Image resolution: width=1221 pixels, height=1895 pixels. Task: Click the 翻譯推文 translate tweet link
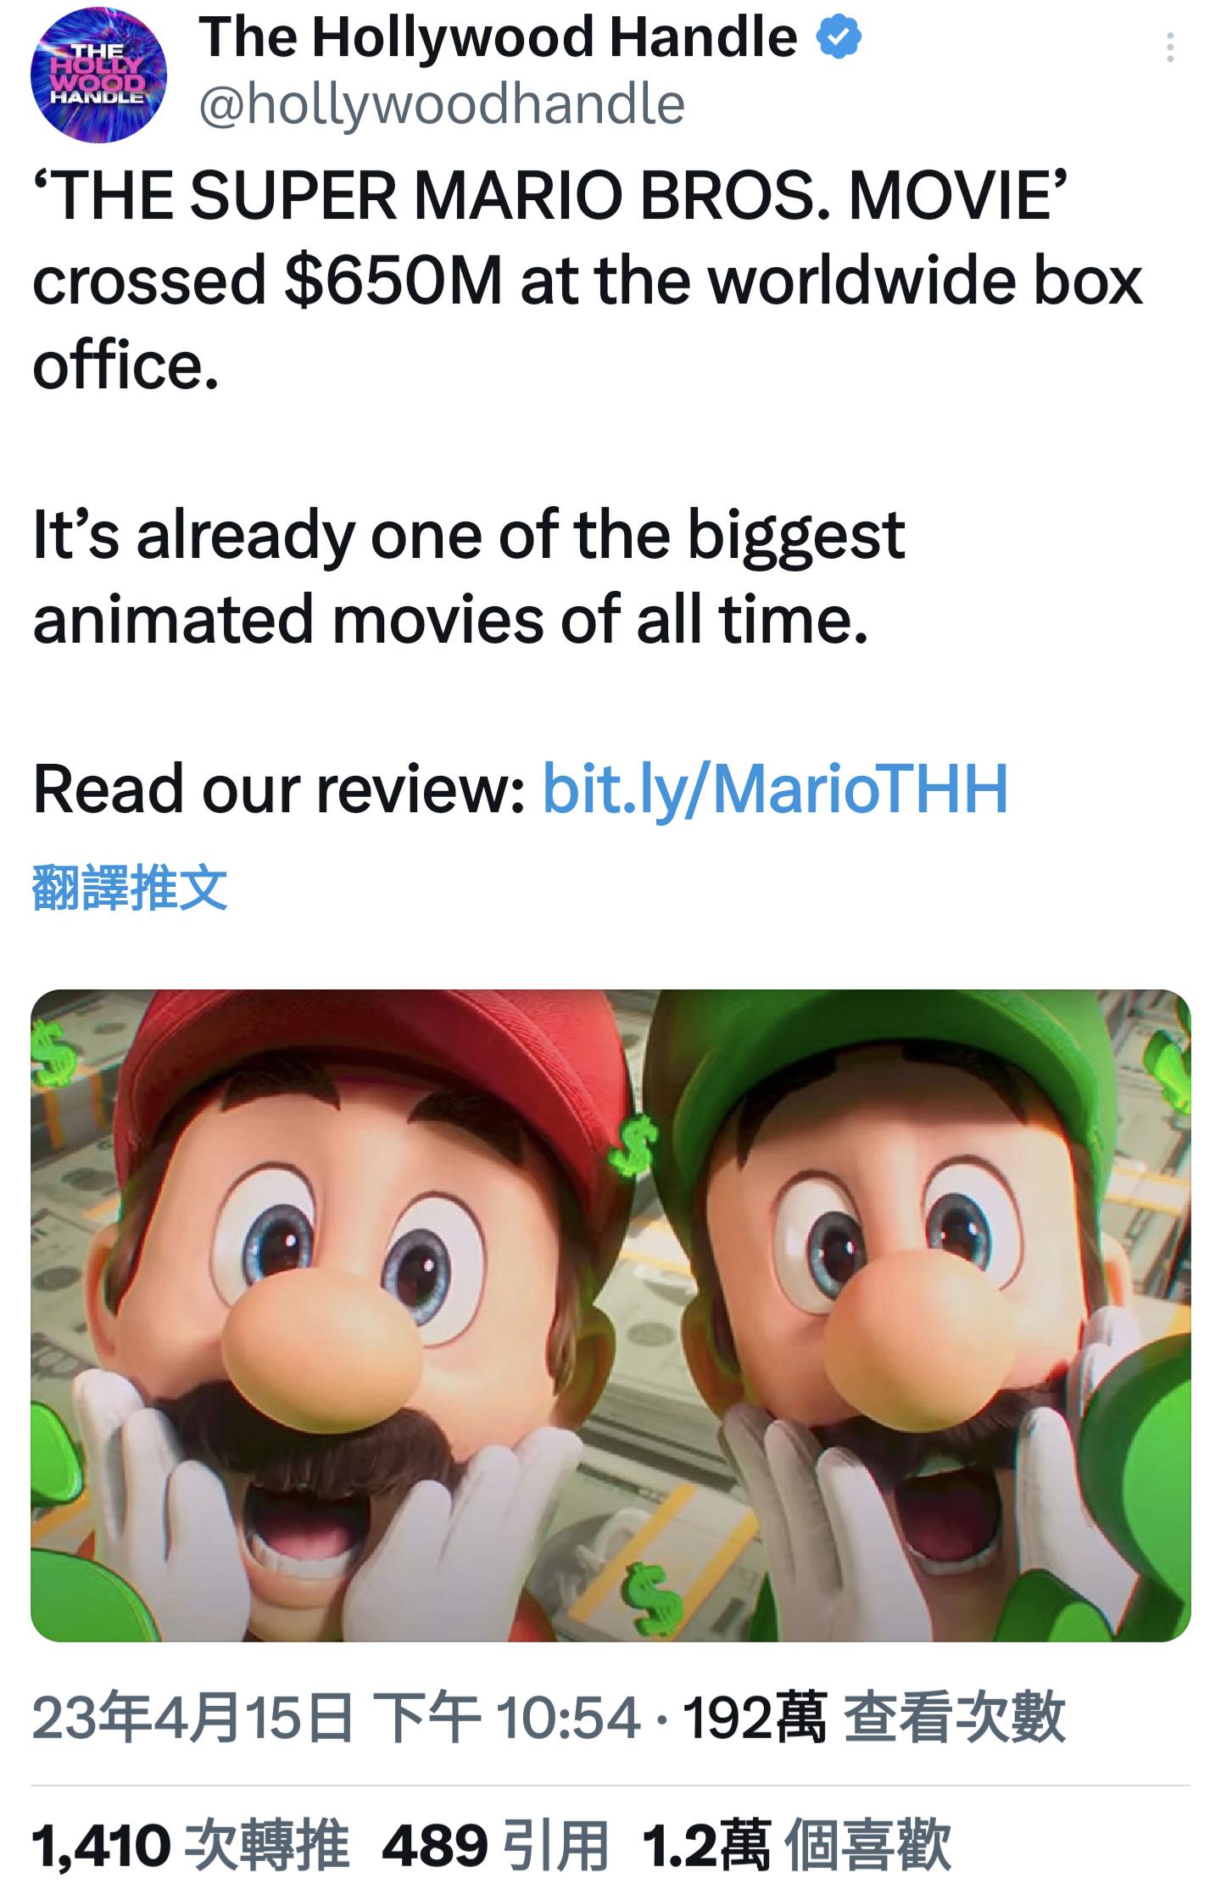pos(130,888)
